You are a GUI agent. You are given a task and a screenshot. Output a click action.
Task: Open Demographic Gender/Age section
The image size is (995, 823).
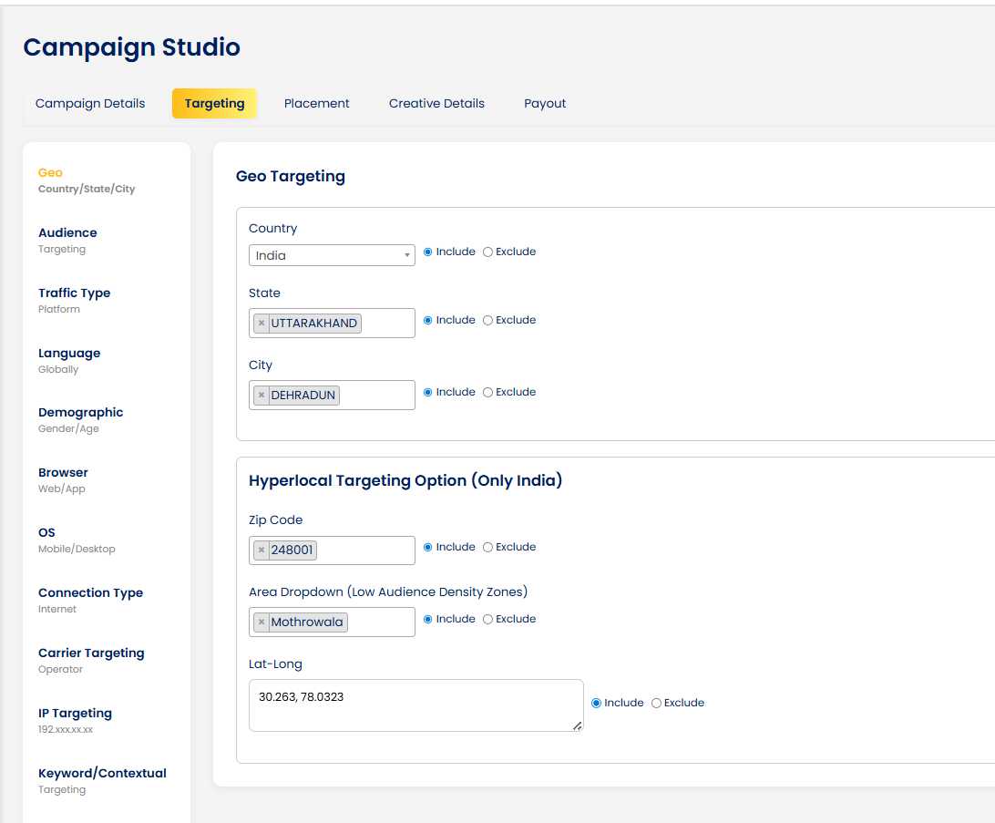[80, 420]
